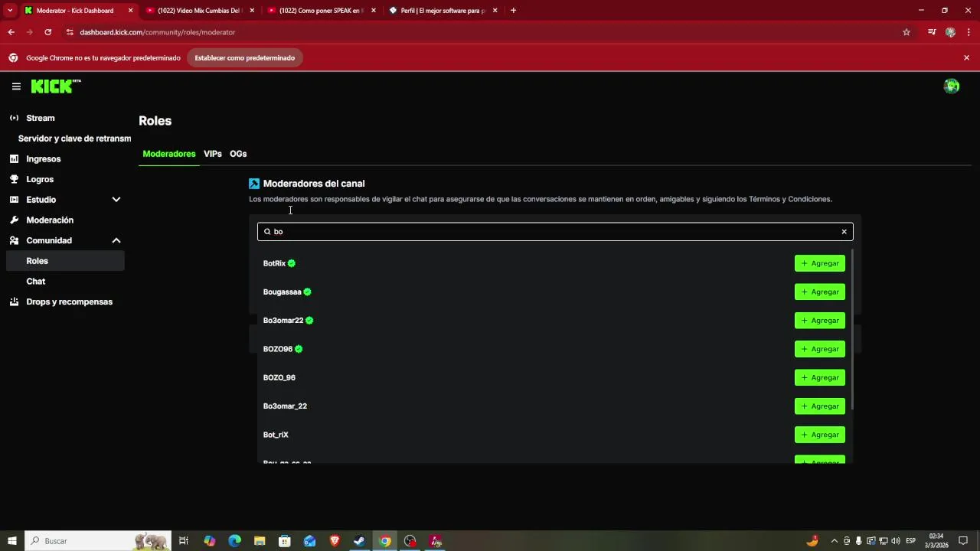The image size is (980, 551).
Task: Switch to Como poner SPEAK tab
Action: (x=321, y=11)
